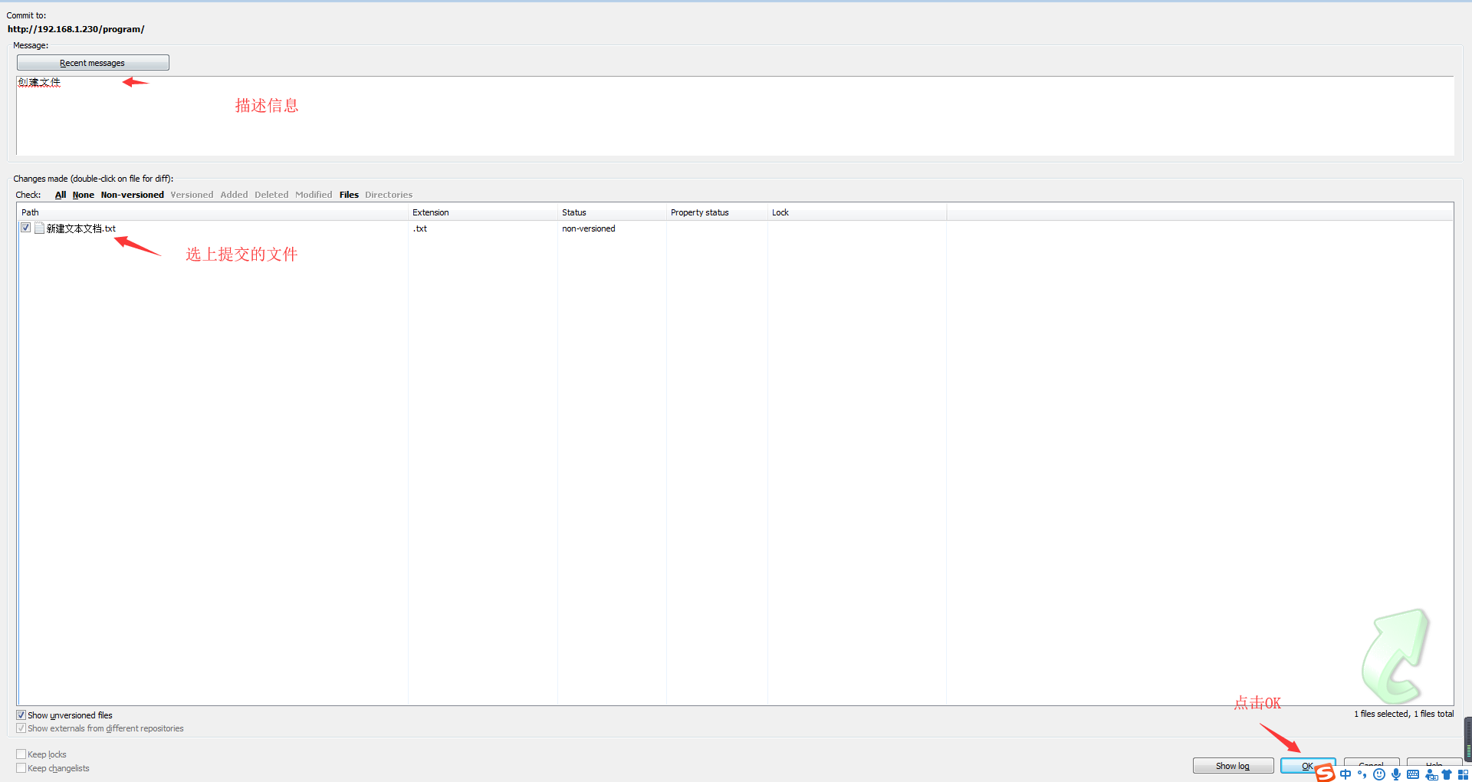The height and width of the screenshot is (782, 1472).
Task: Uncheck the 新建文本文档.txt file checkbox
Action: [26, 228]
